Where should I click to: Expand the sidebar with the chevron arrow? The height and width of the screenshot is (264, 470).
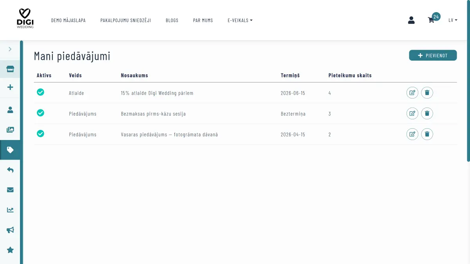(10, 49)
